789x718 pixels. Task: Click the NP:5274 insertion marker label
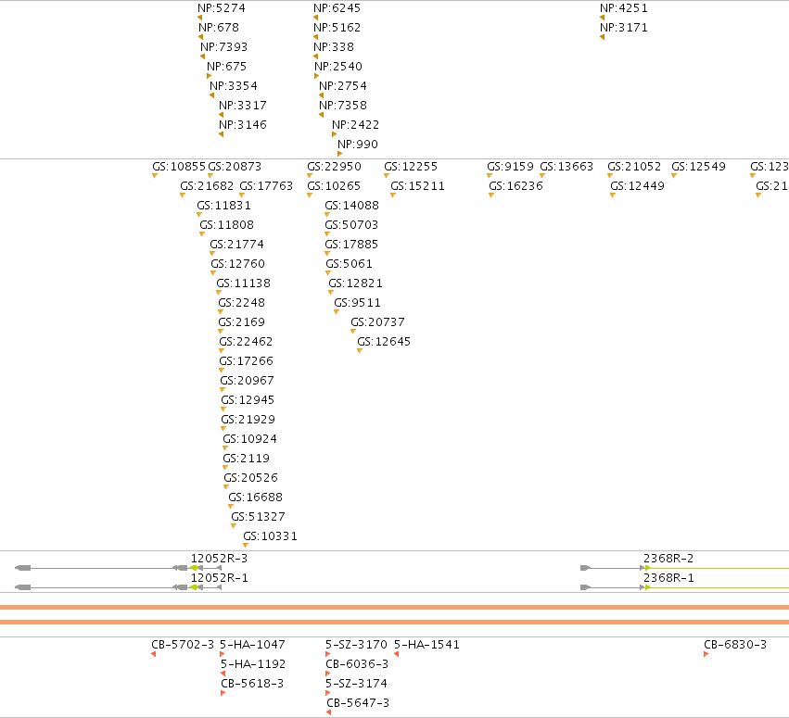click(222, 8)
